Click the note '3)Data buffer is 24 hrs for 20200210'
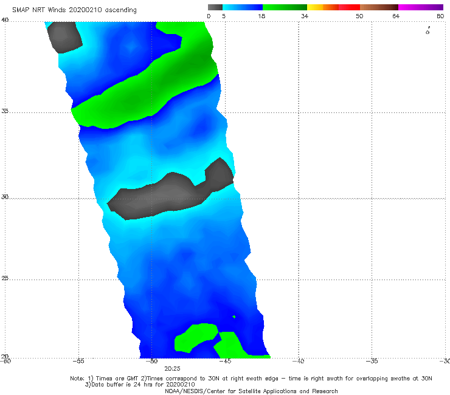 (x=140, y=385)
